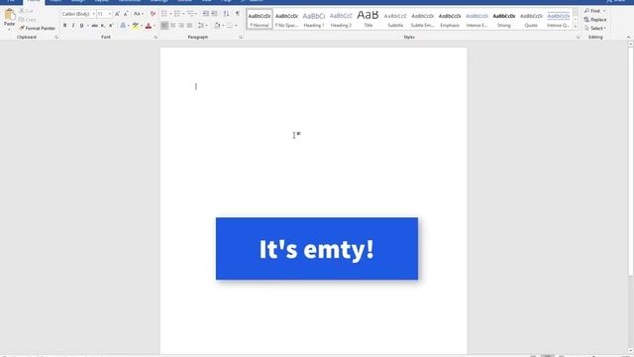Toggle Show/Hide paragraph marks
The width and height of the screenshot is (634, 357).
238,14
